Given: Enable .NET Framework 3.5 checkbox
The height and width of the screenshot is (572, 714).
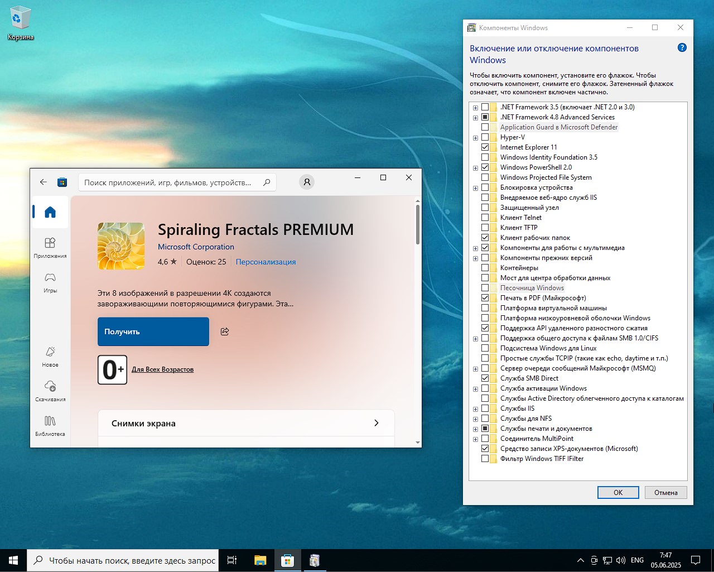Looking at the screenshot, I should [x=485, y=107].
